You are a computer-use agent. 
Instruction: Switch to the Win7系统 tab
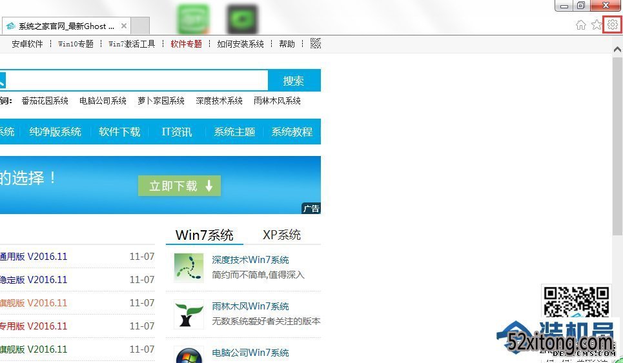point(204,235)
